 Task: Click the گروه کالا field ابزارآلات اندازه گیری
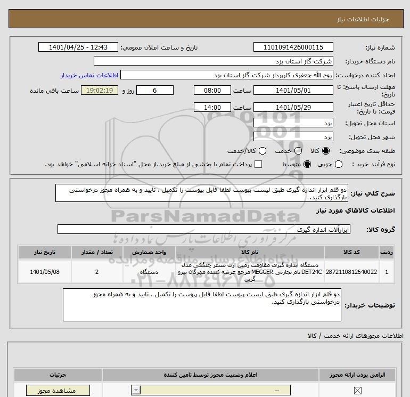tap(204, 230)
